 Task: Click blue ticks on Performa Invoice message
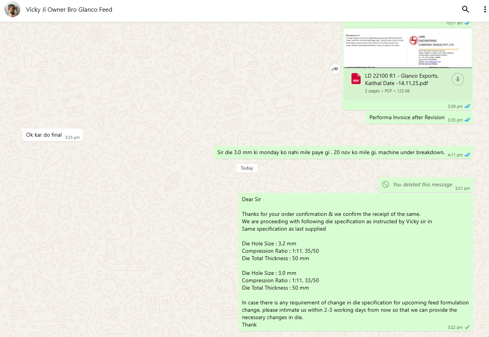click(x=467, y=120)
